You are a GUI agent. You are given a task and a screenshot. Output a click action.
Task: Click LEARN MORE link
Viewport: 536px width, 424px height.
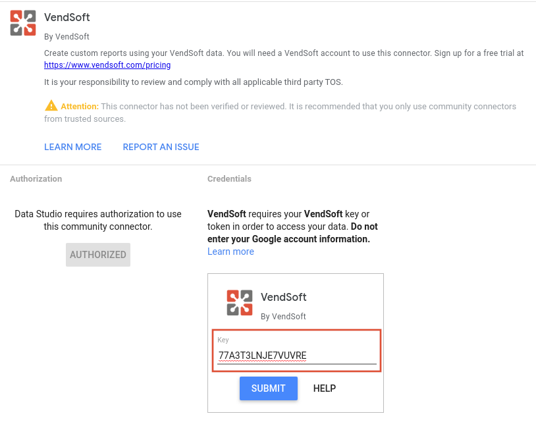(x=73, y=147)
